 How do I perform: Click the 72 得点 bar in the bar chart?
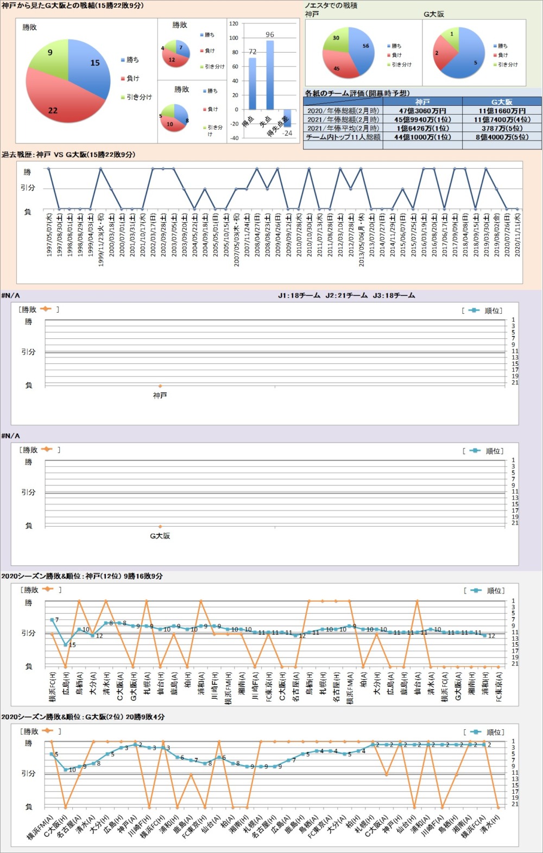click(252, 83)
